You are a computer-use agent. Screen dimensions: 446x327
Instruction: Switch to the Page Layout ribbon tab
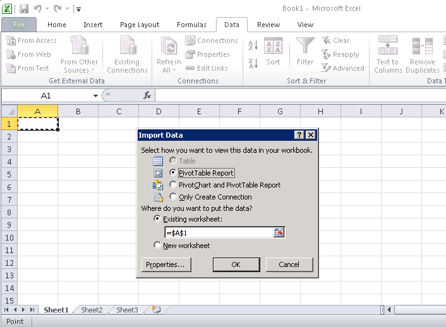[x=140, y=25]
